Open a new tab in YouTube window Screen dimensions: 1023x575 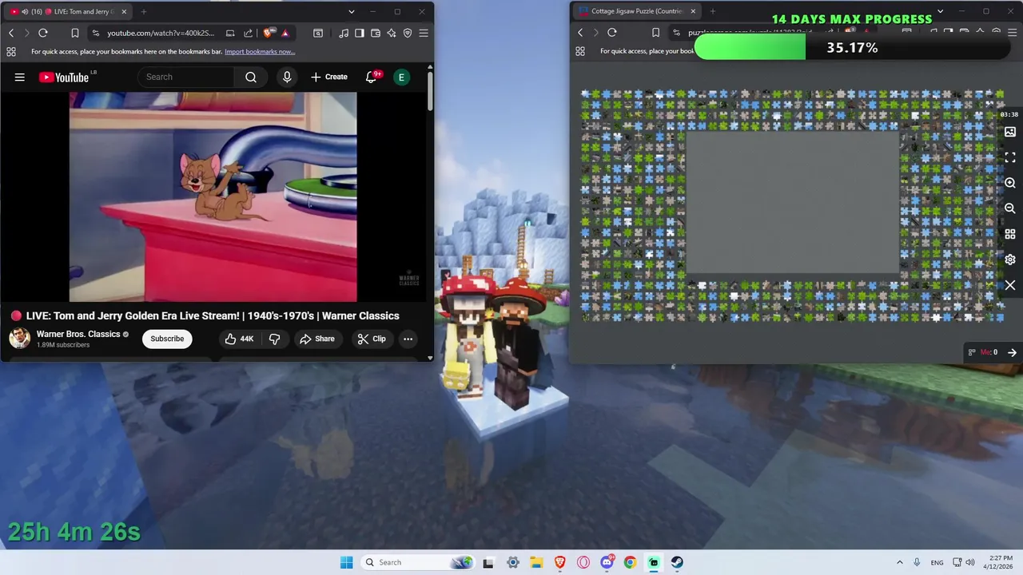click(144, 11)
